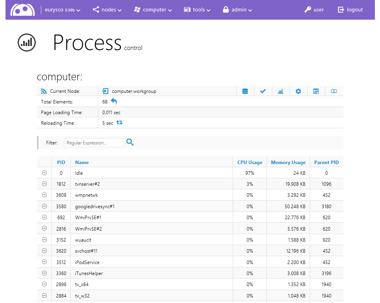Click the minus circle for the iTunesHelper row
The image size is (380, 303).
tap(44, 273)
